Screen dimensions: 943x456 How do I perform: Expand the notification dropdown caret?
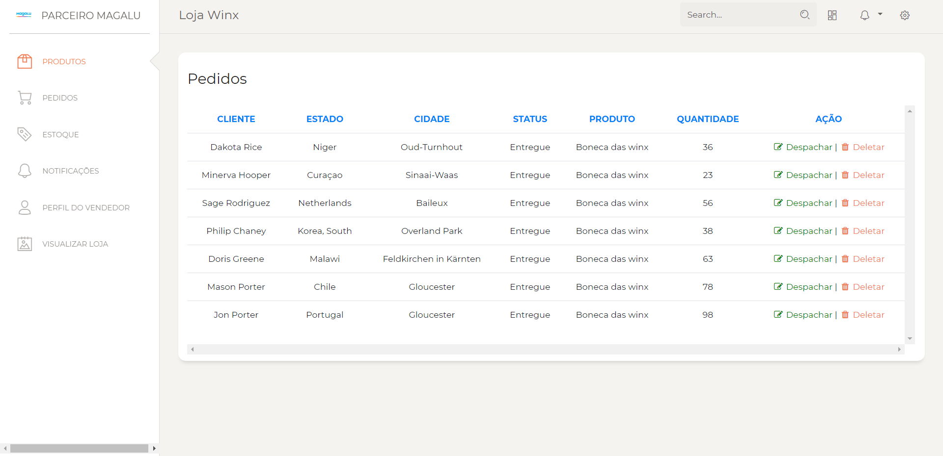point(880,14)
